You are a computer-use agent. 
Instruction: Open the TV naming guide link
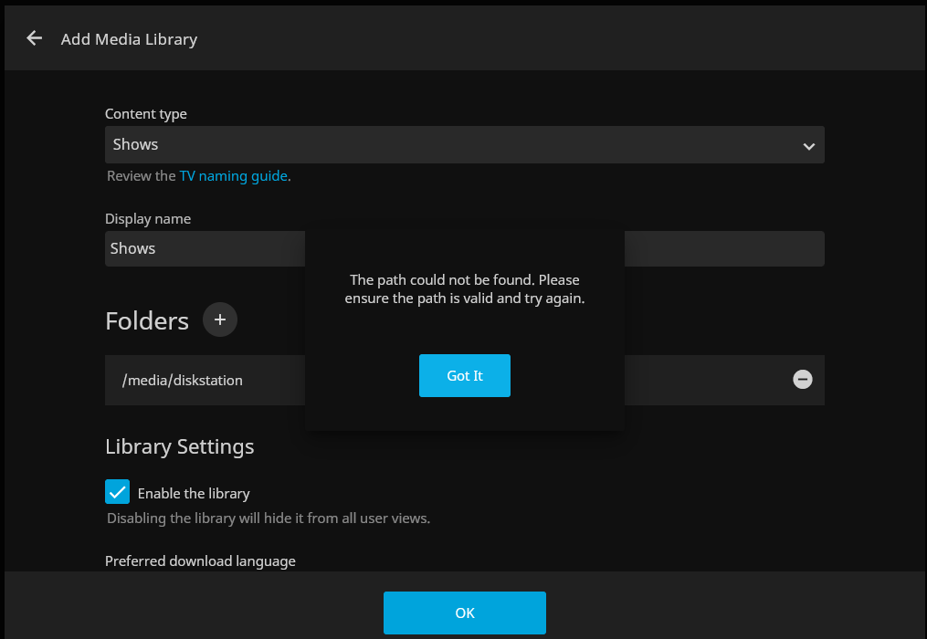coord(233,176)
